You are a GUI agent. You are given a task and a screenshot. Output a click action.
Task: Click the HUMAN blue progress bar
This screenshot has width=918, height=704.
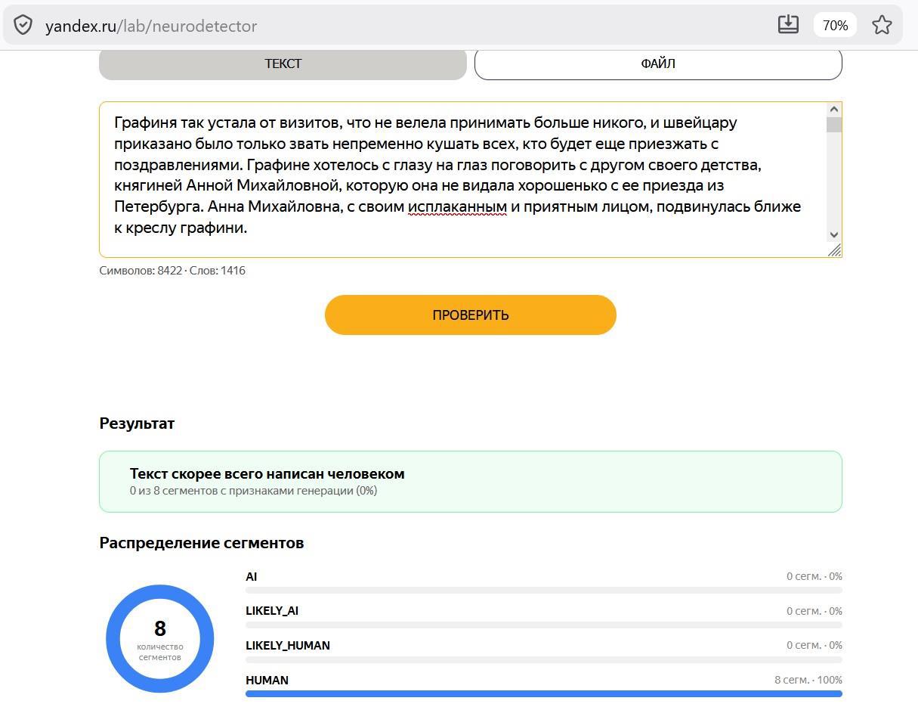point(544,693)
